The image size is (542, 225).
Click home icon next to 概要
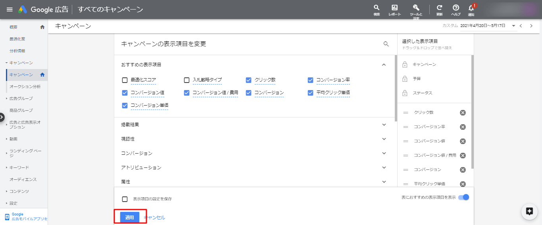pyautogui.click(x=42, y=27)
